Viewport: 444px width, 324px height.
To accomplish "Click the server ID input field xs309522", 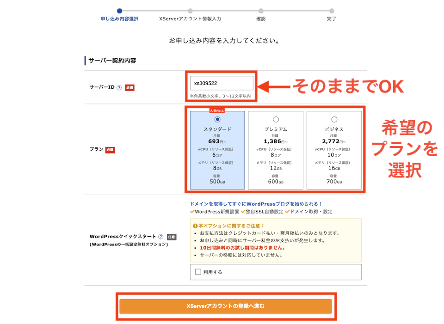I will [222, 83].
